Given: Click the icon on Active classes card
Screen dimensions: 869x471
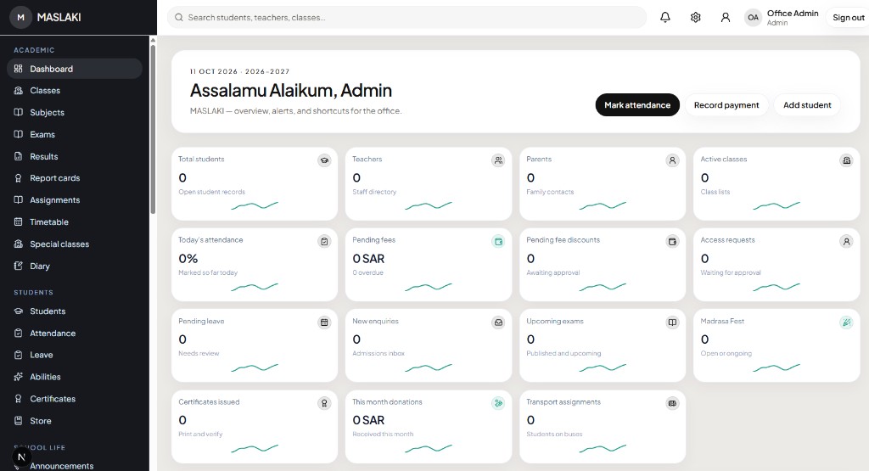Looking at the screenshot, I should [x=846, y=160].
